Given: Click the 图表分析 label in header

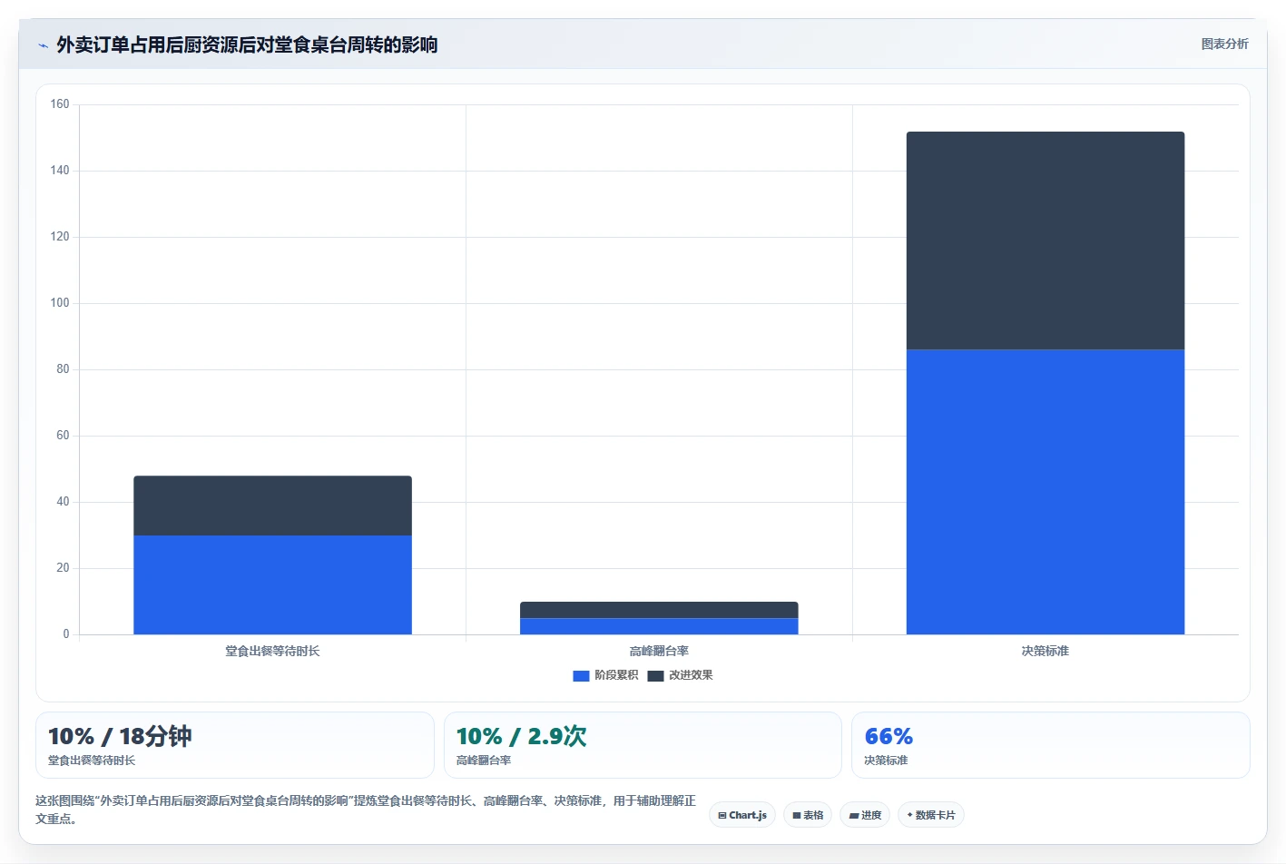Looking at the screenshot, I should coord(1224,44).
